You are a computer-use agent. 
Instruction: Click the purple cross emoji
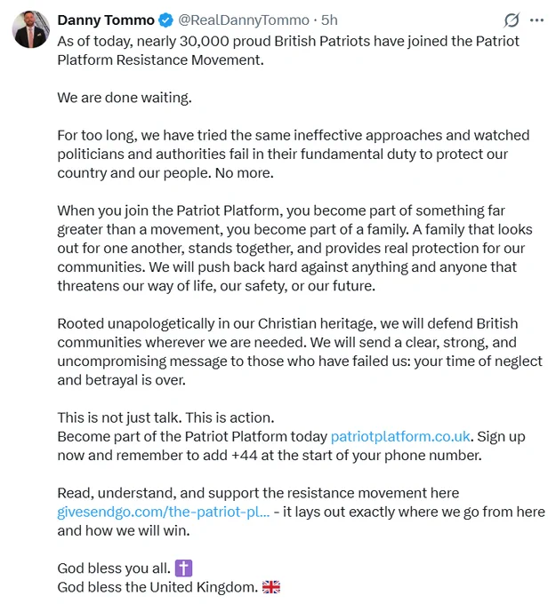point(183,568)
